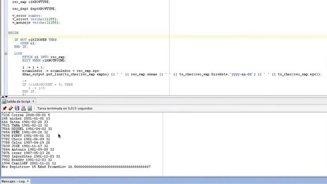Clear script output with eraser icon
Screen dimensions: 327x184
(11, 108)
